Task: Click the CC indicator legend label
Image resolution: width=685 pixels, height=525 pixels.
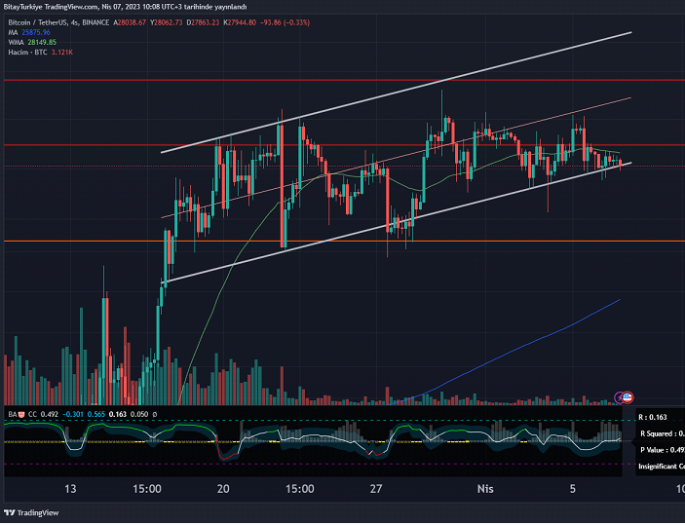Action: coord(33,414)
